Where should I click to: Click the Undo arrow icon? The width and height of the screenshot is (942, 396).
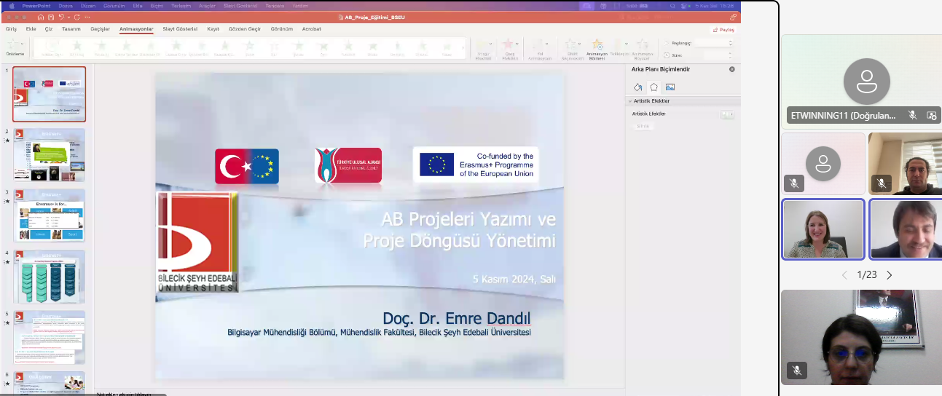[61, 17]
